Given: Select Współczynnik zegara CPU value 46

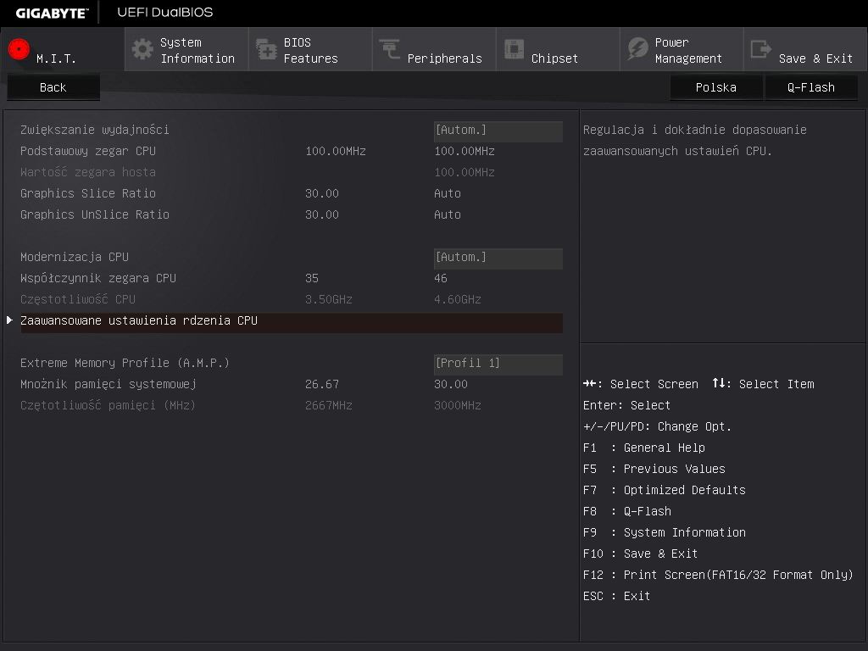Looking at the screenshot, I should (441, 278).
